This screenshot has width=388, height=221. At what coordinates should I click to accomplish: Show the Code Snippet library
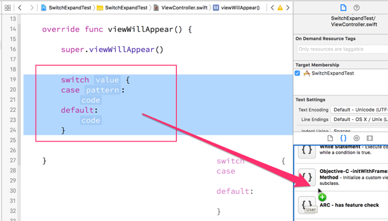click(x=343, y=138)
